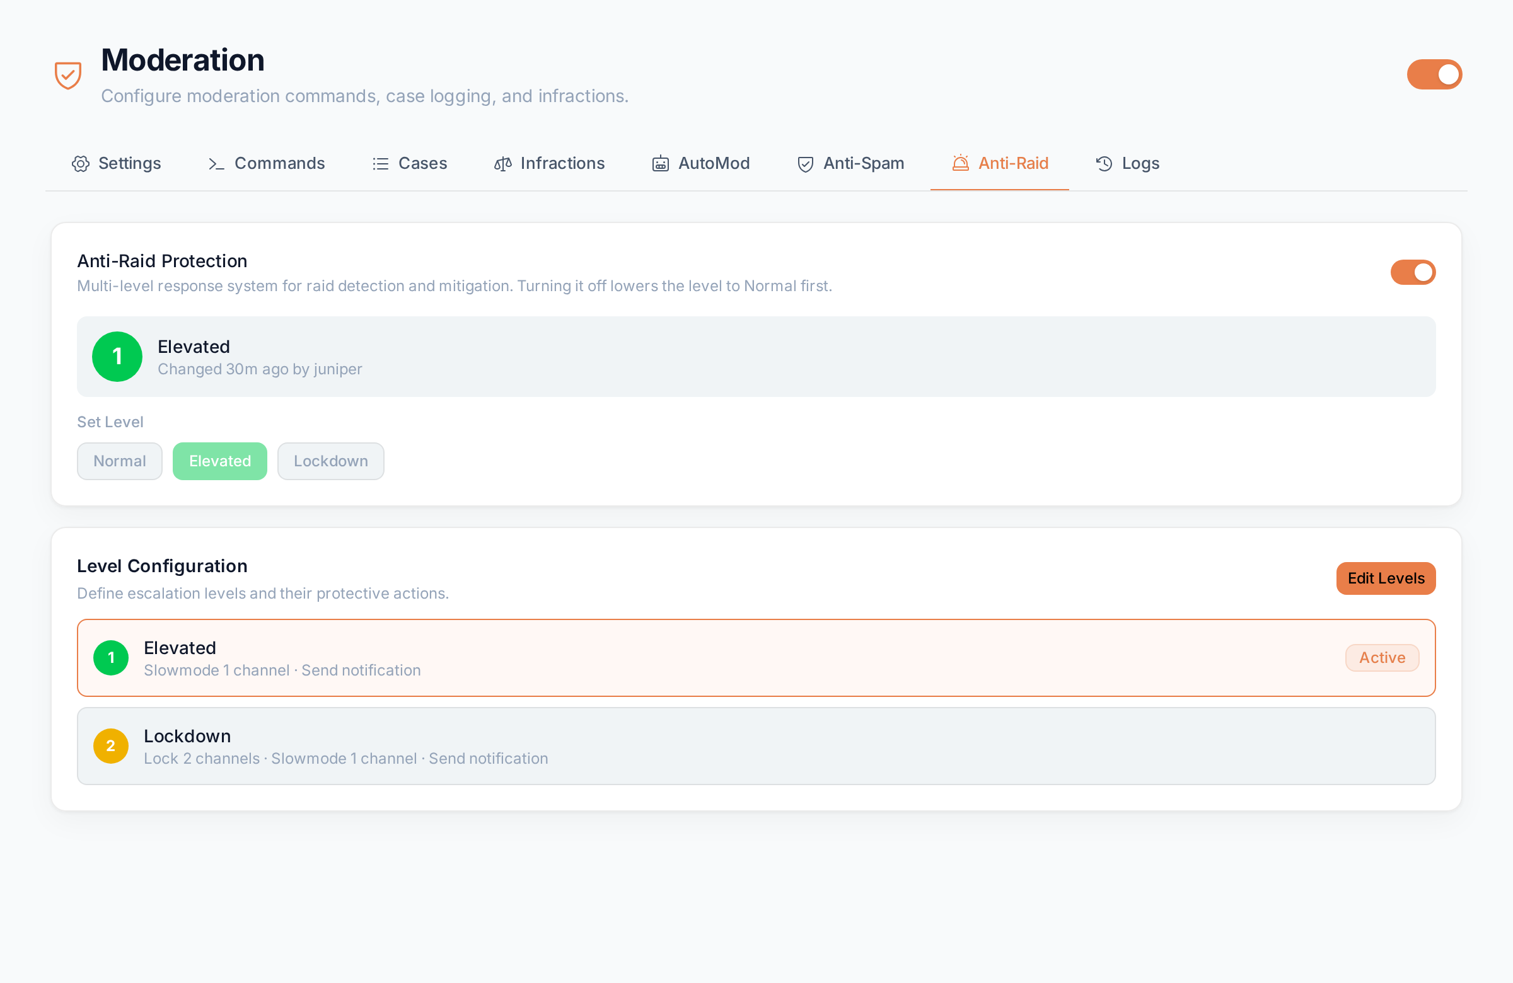1513x983 pixels.
Task: Click the green level 1 badge in status banner
Action: click(x=117, y=357)
